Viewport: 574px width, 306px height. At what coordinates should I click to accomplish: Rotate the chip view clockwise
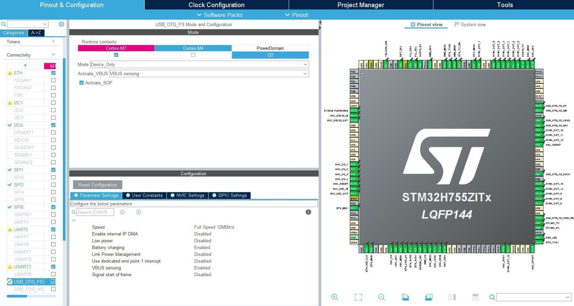405,297
